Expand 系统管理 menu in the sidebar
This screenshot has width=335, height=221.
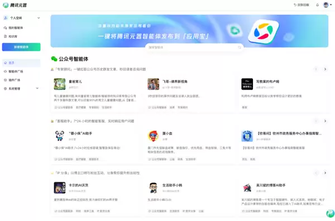[21, 88]
